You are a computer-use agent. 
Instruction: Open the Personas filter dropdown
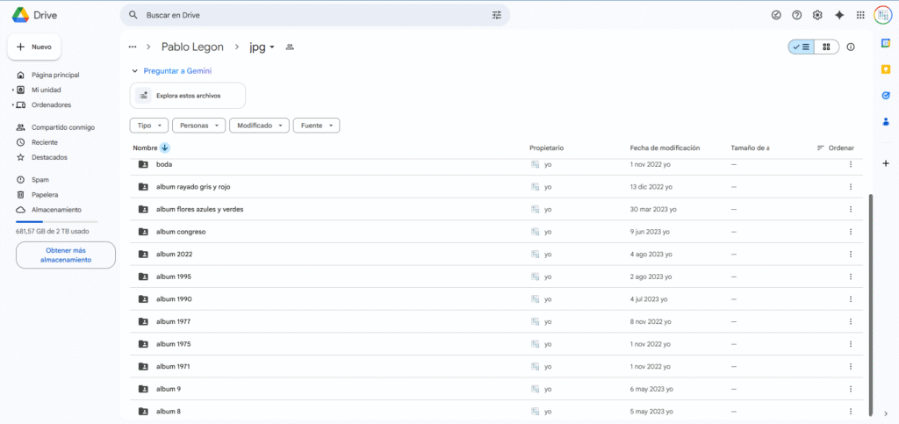(198, 126)
